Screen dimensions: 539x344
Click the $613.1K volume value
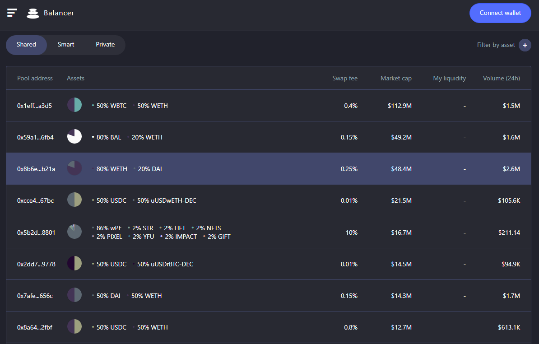tap(509, 327)
